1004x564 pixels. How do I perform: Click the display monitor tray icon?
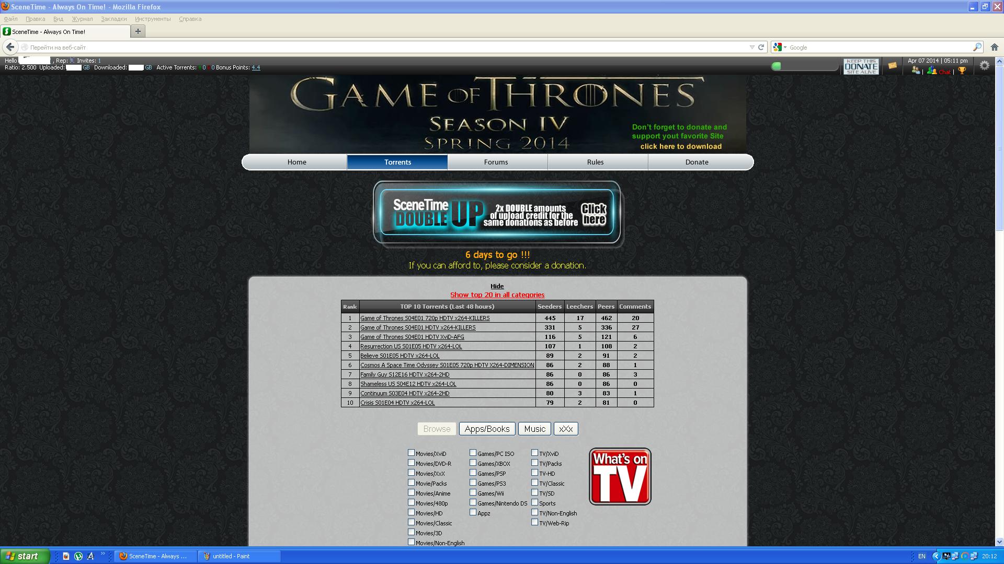coord(947,556)
